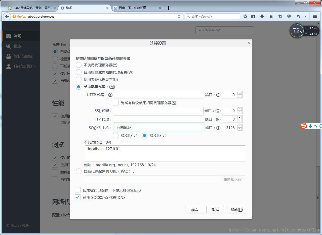The width and height of the screenshot is (322, 235).
Task: Select 自动代理配置的 URL (PAC) radio option
Action: coord(79,171)
